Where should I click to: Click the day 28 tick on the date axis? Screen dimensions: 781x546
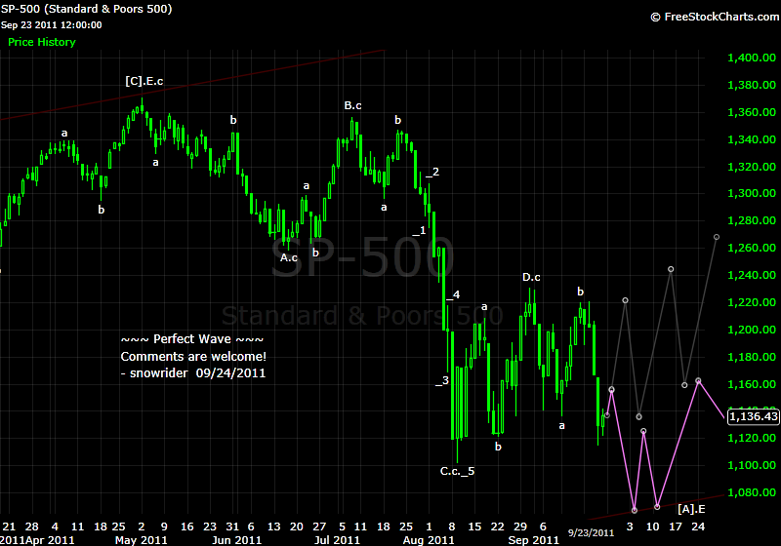click(x=32, y=526)
